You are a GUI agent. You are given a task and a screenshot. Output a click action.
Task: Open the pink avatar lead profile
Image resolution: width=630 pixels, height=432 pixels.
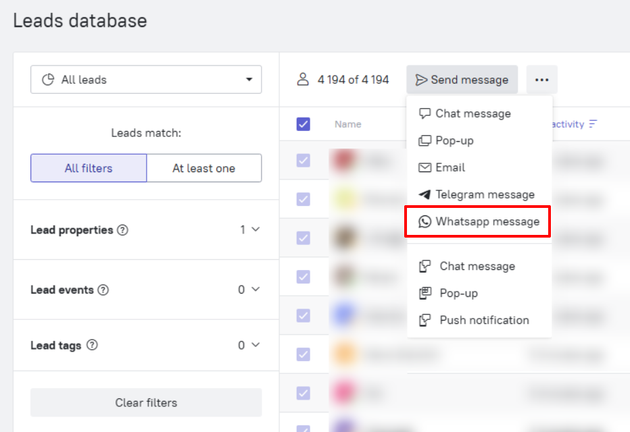pos(344,393)
